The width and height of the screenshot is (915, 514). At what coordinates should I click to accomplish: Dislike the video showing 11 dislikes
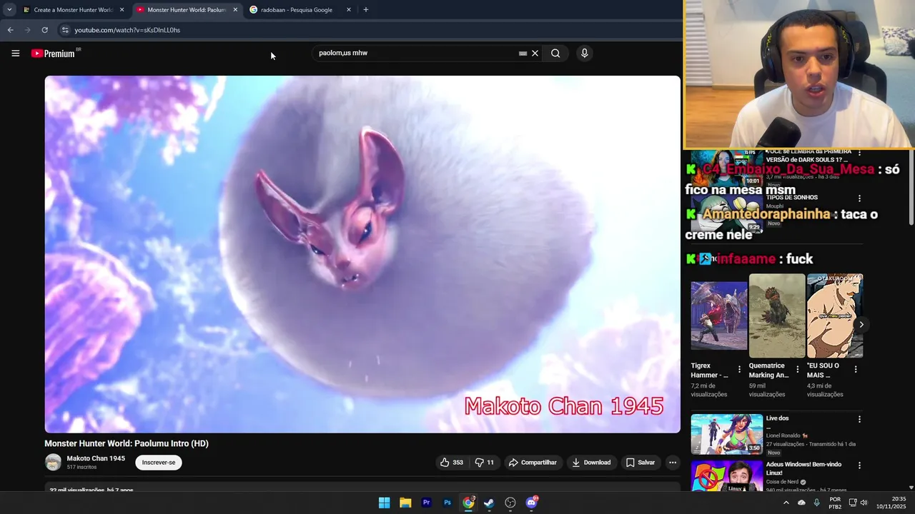pos(485,463)
